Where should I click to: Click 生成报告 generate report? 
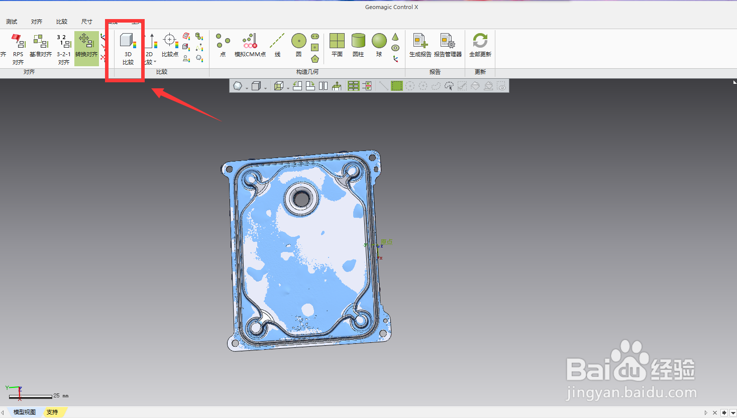click(x=420, y=46)
